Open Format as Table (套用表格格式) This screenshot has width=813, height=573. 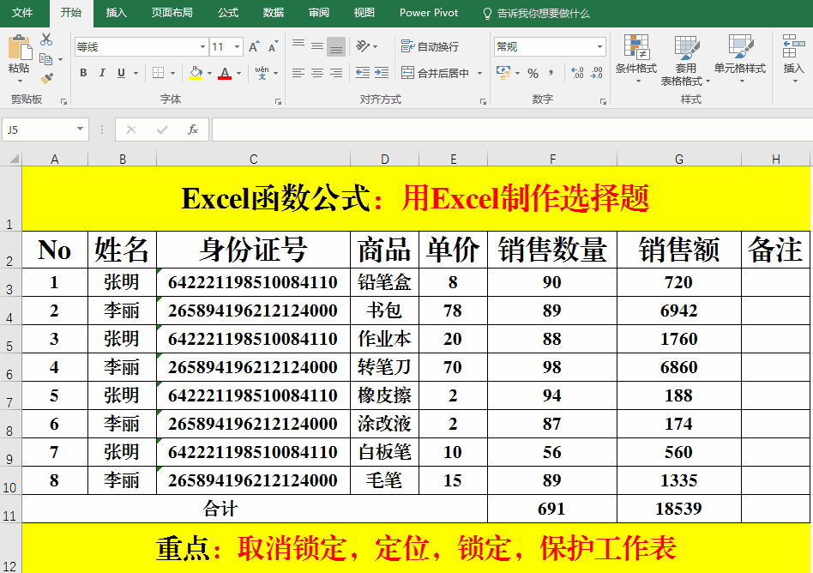coord(685,60)
